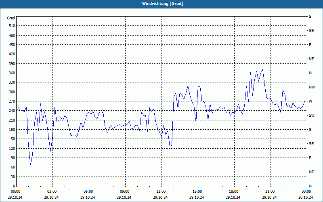Click the 450 y-axis tick label
Viewport: 323px width, 202px height.
coord(12,45)
